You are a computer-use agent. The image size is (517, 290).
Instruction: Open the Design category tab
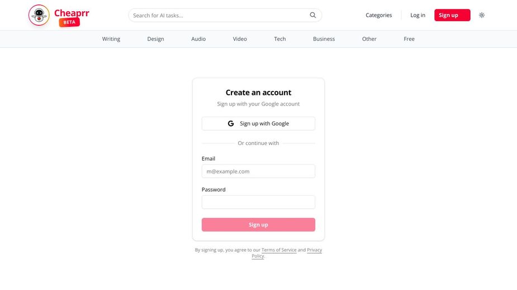click(155, 39)
